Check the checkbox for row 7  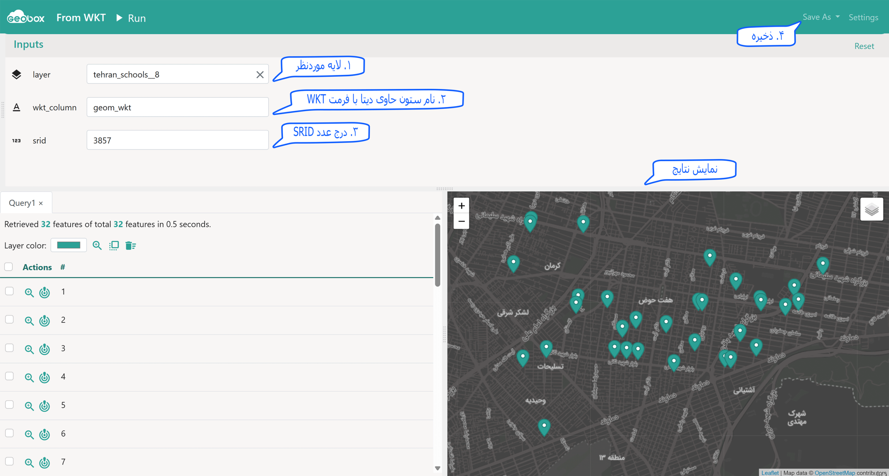click(x=9, y=461)
